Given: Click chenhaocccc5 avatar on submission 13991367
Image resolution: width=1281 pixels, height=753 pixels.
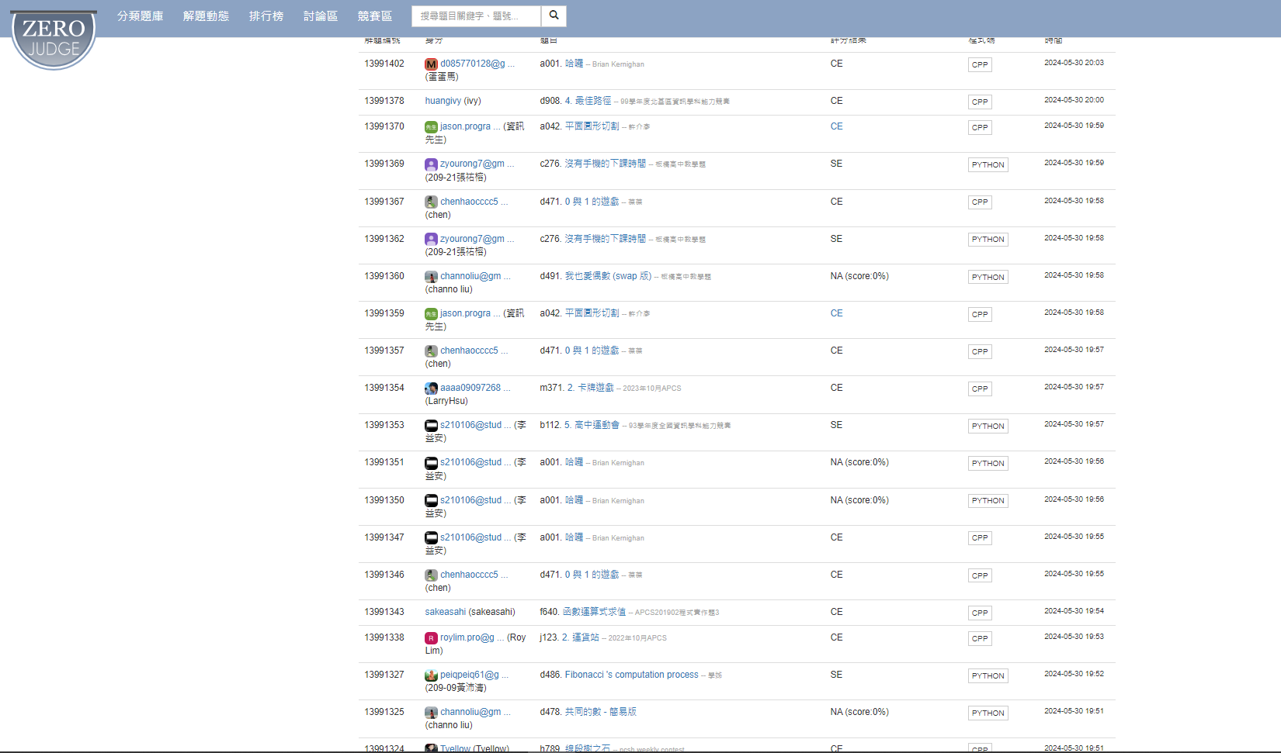Looking at the screenshot, I should 431,202.
